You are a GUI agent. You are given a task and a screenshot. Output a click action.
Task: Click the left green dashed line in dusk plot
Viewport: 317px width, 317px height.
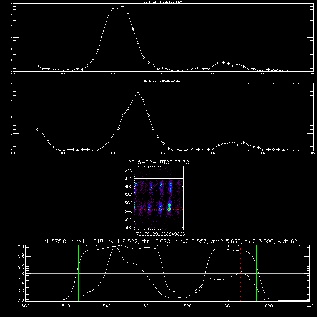pyautogui.click(x=101, y=117)
